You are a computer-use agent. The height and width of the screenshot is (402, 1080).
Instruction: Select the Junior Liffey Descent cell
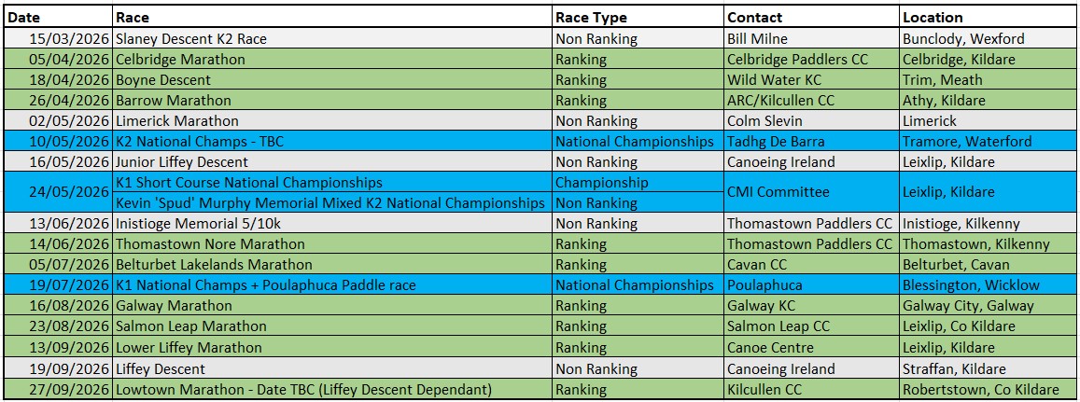pyautogui.click(x=331, y=162)
